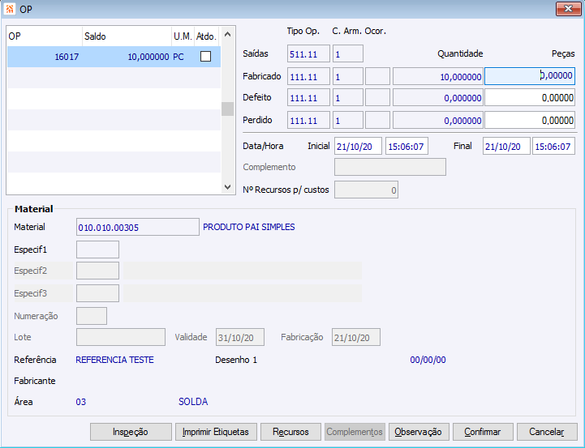The width and height of the screenshot is (585, 448).
Task: Click Perdido Peças field
Action: (530, 120)
